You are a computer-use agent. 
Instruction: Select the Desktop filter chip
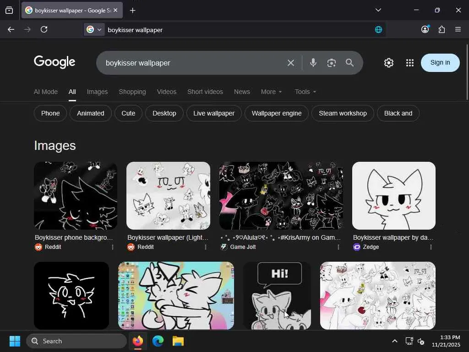pyautogui.click(x=164, y=114)
